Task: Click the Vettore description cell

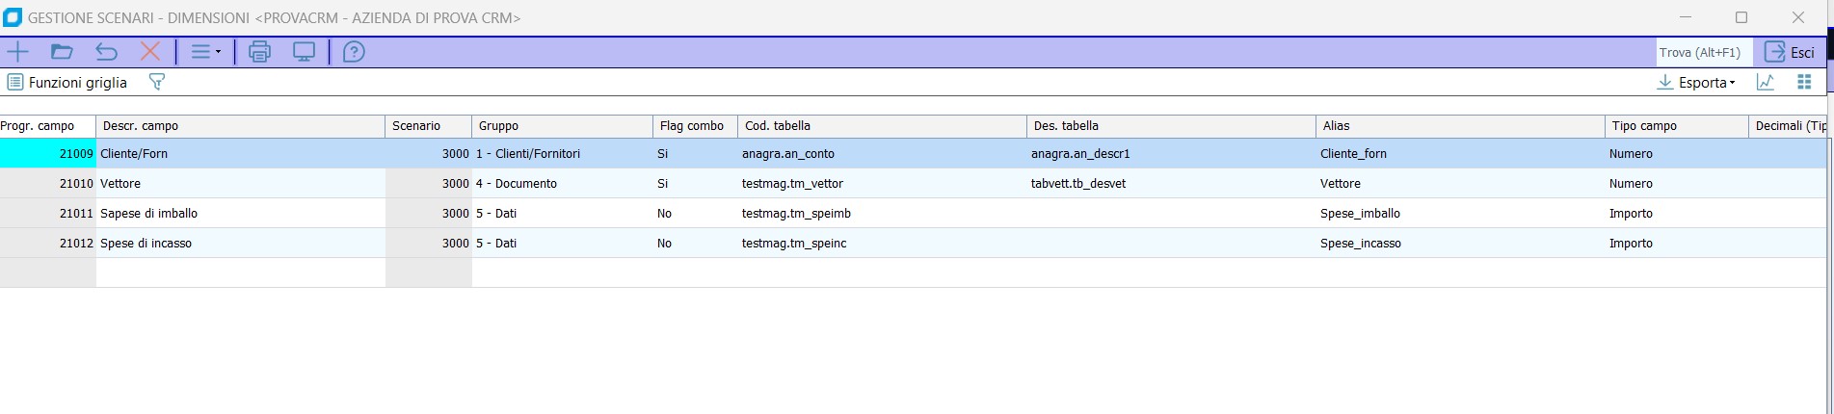Action: pos(240,184)
